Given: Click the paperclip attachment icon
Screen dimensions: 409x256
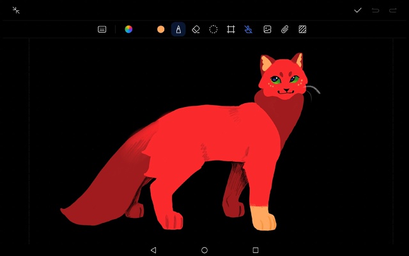Looking at the screenshot, I should (x=285, y=29).
